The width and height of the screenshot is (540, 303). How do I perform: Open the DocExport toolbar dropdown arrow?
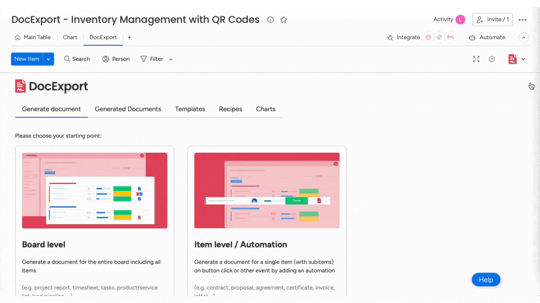523,59
